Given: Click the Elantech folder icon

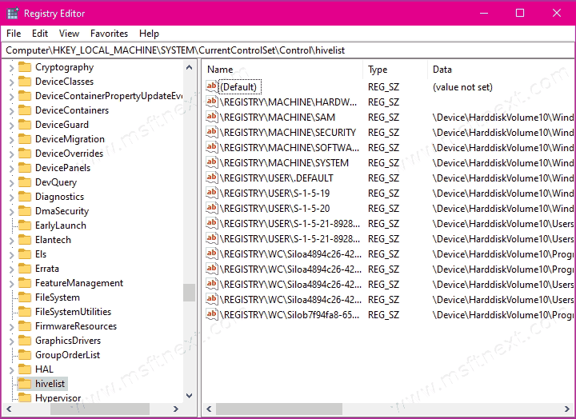Looking at the screenshot, I should coord(25,240).
